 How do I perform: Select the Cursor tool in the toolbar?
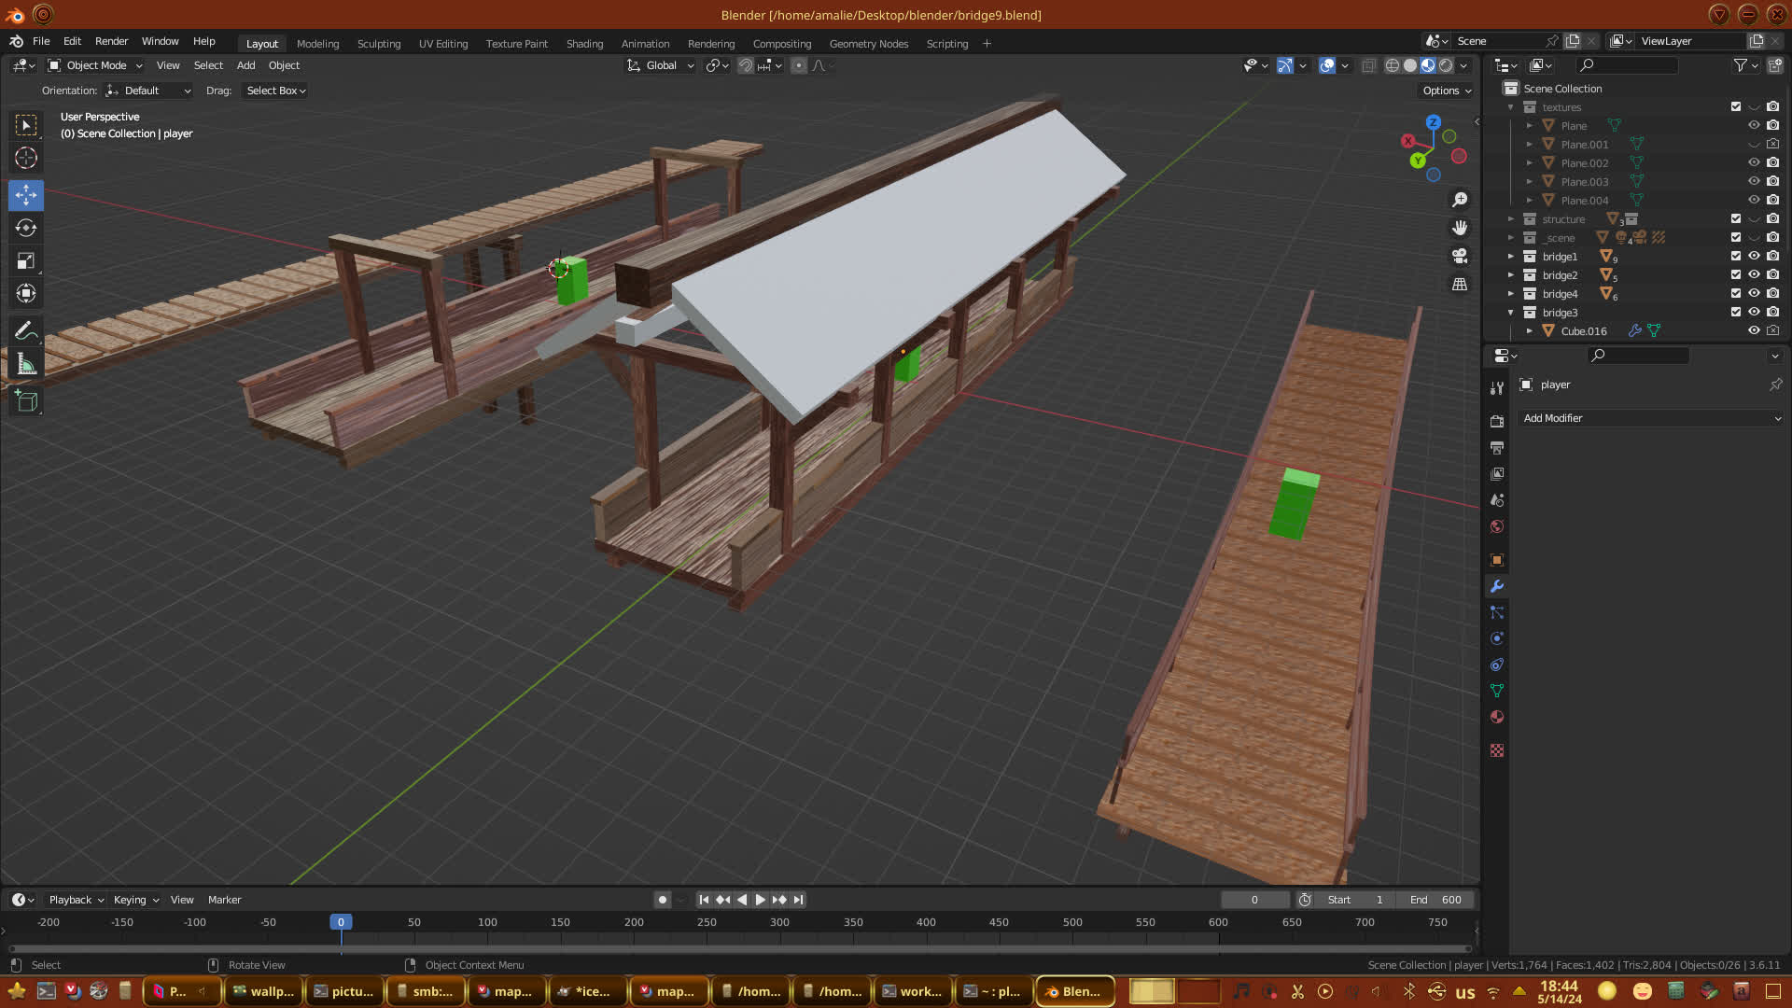tap(26, 158)
